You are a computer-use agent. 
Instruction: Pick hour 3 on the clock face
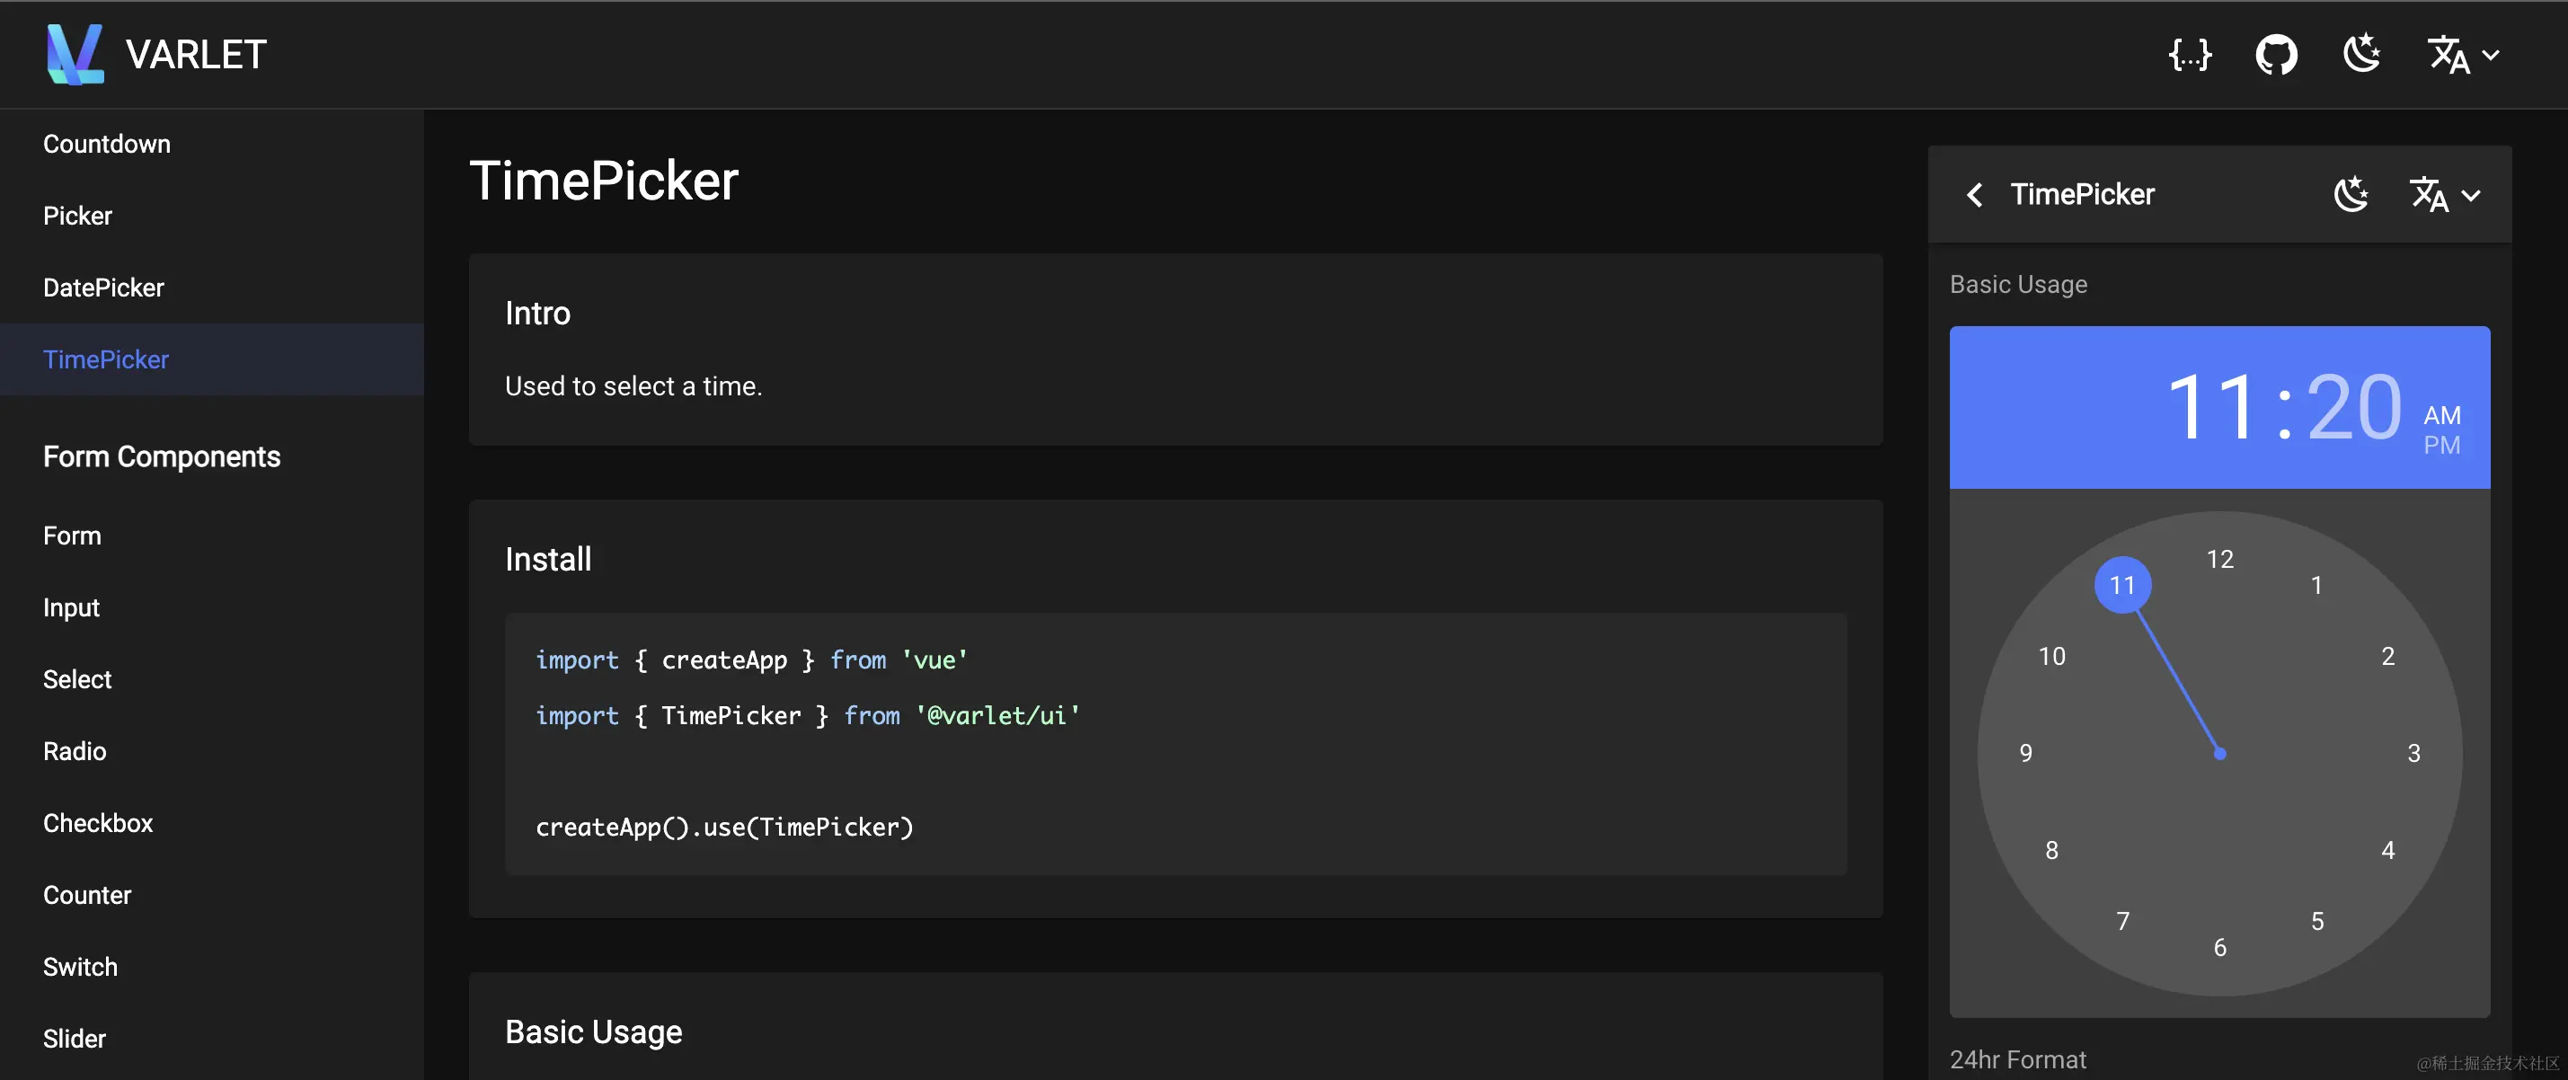click(x=2413, y=753)
